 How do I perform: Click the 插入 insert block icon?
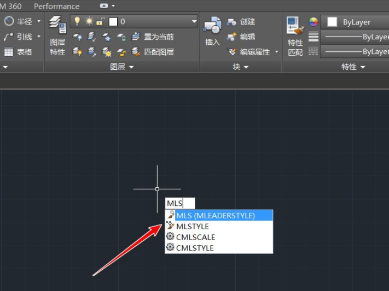click(212, 31)
